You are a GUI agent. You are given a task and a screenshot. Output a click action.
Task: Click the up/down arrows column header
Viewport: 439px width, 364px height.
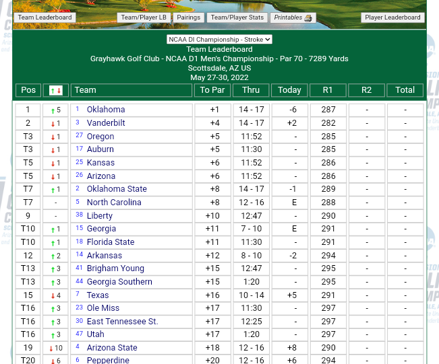pos(56,90)
